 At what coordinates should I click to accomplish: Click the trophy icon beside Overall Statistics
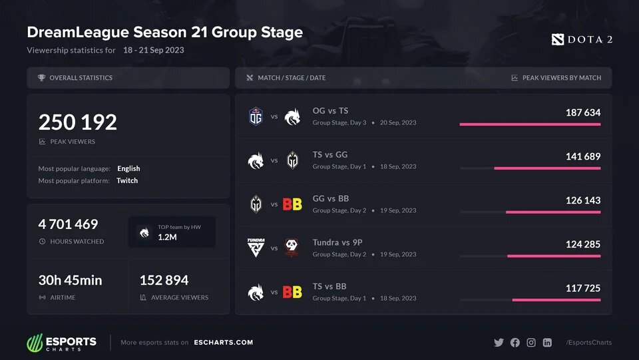pos(42,78)
